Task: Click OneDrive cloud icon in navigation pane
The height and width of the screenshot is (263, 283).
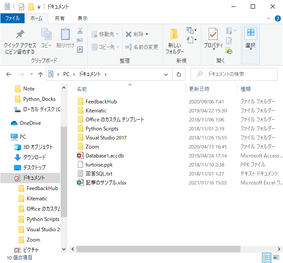Action: click(x=14, y=123)
